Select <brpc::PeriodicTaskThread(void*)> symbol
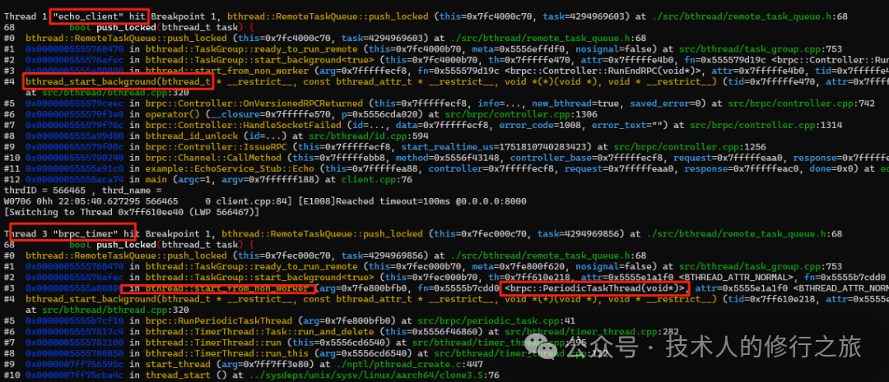Viewport: 889px width, 382px height. [595, 289]
